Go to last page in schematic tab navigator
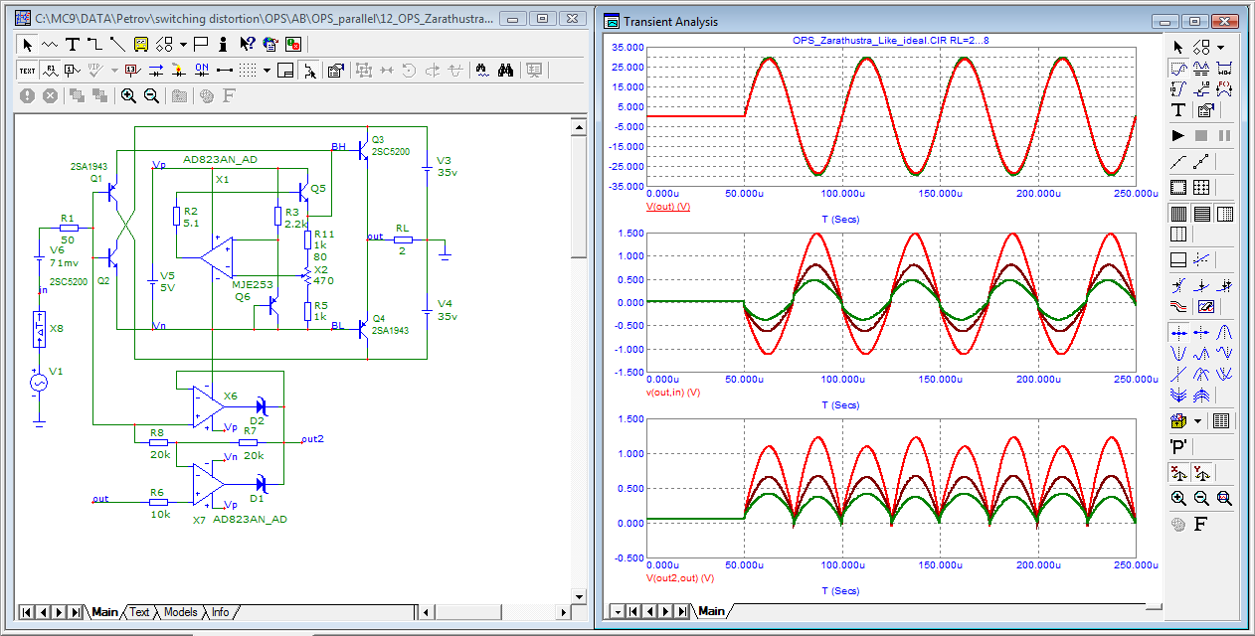 click(76, 612)
